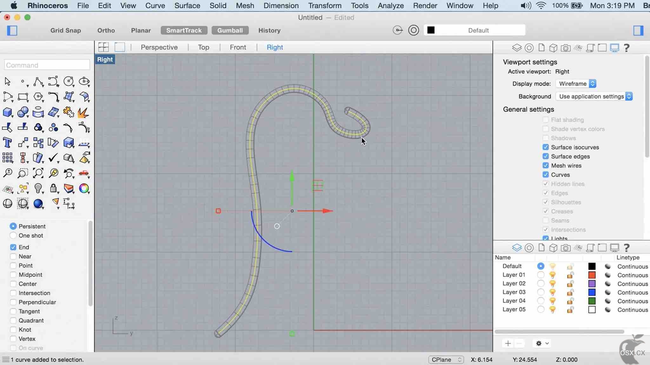
Task: Open the color wheel tool
Action: (84, 188)
